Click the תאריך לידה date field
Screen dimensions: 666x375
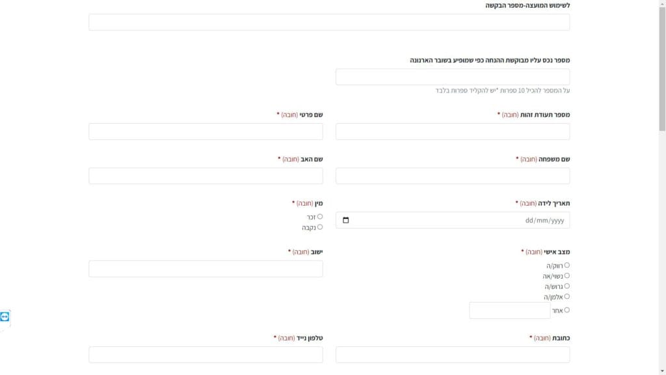tap(455, 220)
